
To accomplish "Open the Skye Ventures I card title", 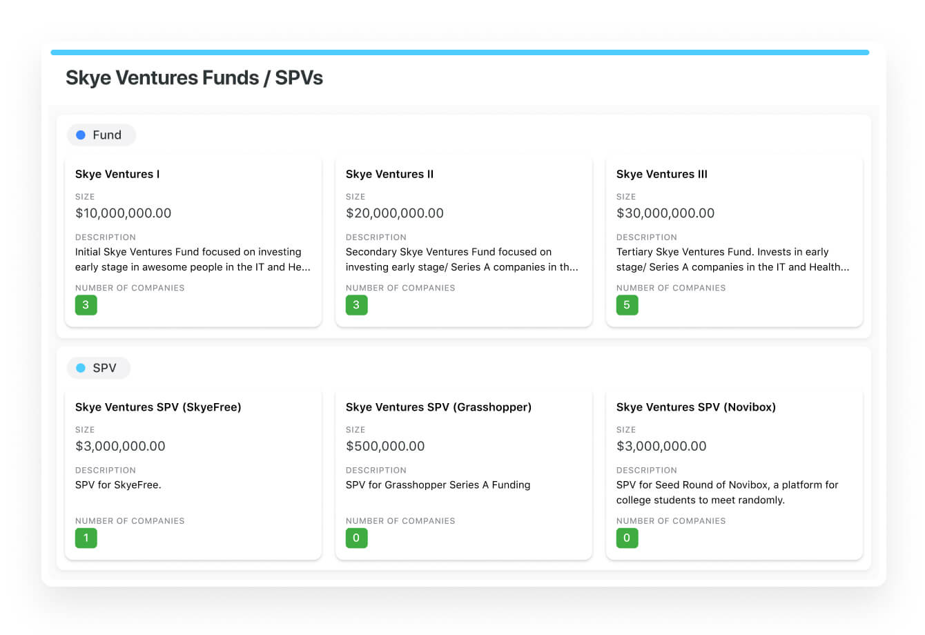I will [x=117, y=174].
